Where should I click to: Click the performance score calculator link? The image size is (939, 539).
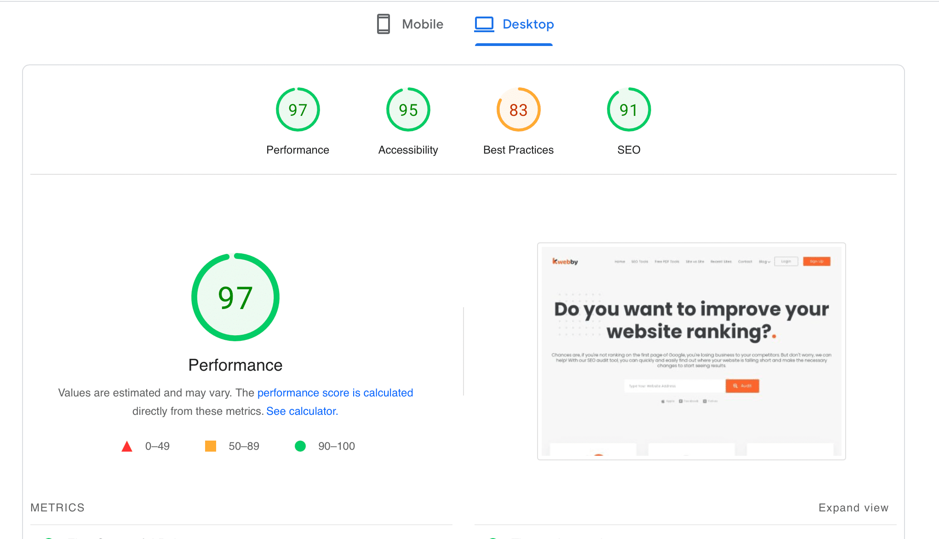302,411
